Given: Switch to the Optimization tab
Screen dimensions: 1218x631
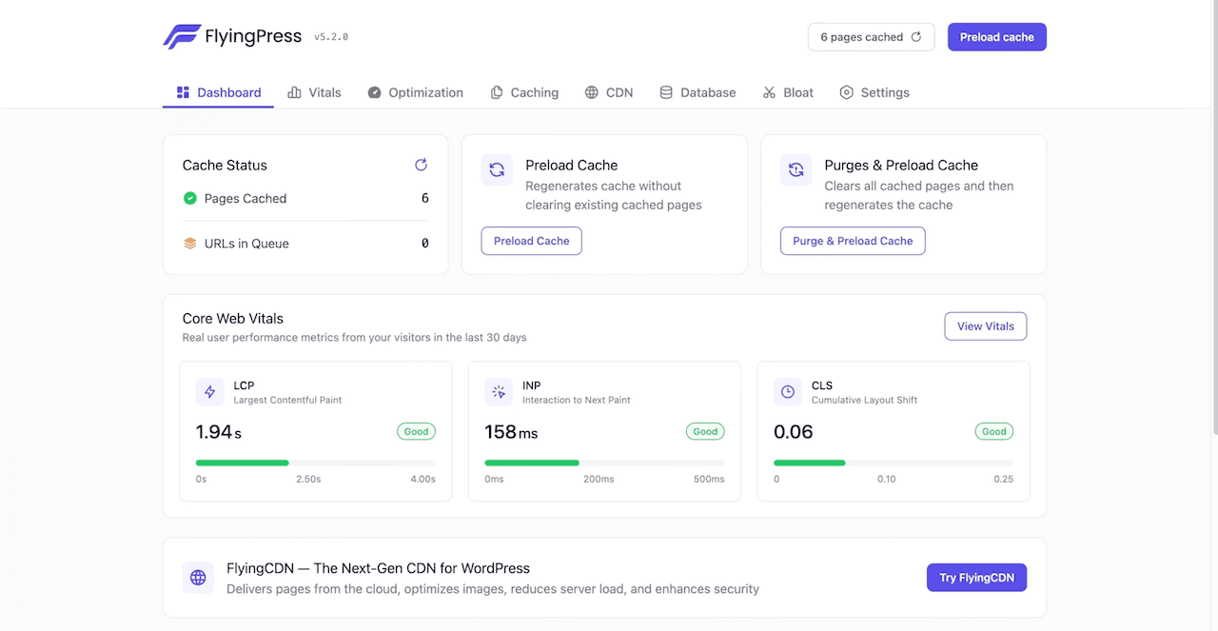Looking at the screenshot, I should [416, 92].
